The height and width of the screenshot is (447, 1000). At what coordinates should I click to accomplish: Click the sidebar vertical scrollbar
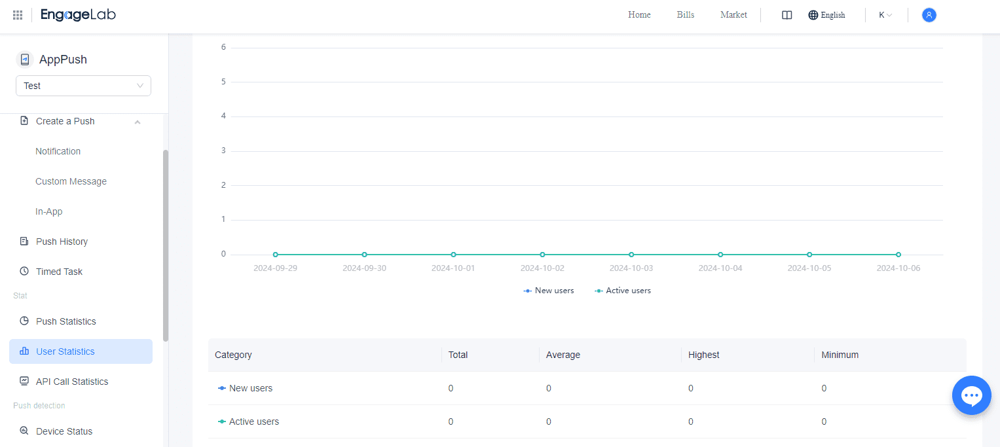[x=166, y=245]
